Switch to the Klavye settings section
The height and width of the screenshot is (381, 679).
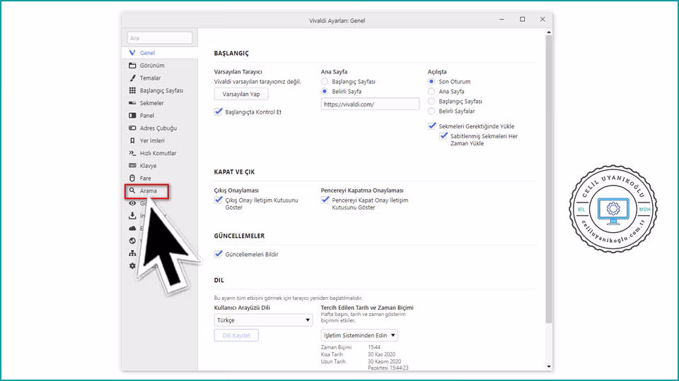pyautogui.click(x=148, y=166)
